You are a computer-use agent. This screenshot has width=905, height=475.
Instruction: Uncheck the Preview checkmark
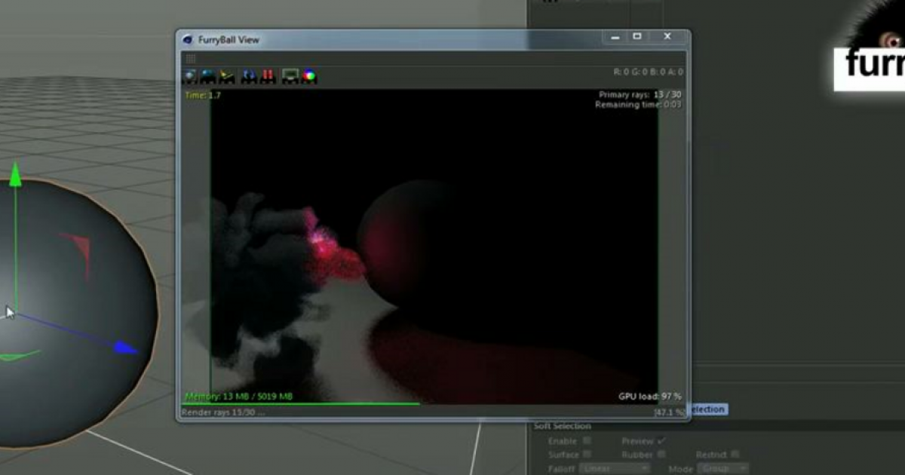662,441
